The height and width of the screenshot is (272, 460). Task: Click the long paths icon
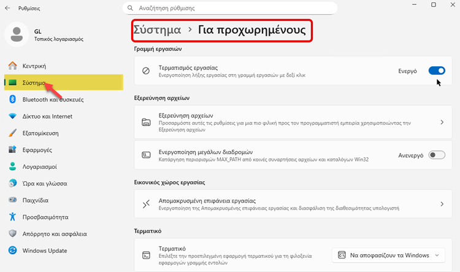click(x=146, y=155)
